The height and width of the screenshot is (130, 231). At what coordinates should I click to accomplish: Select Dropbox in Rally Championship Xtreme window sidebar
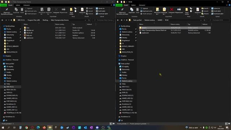click(x=8, y=56)
